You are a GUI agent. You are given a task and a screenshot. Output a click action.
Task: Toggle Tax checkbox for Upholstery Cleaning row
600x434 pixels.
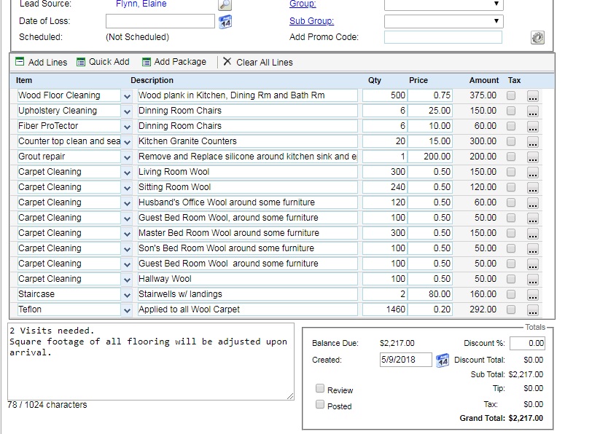[x=511, y=111]
